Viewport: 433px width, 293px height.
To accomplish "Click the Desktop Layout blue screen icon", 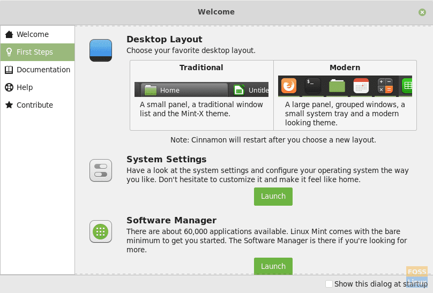I will pyautogui.click(x=101, y=50).
